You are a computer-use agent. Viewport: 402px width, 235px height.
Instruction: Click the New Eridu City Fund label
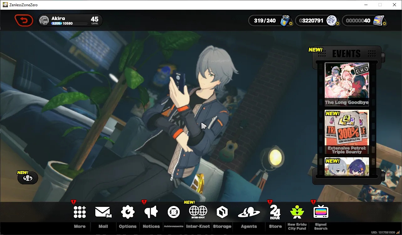[297, 227]
